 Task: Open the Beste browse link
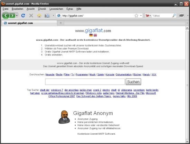click(x=59, y=74)
